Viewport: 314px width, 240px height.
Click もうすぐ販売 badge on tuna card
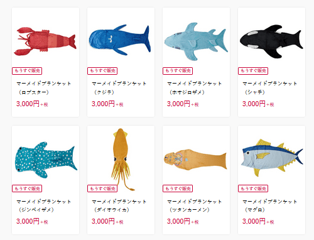(x=253, y=188)
